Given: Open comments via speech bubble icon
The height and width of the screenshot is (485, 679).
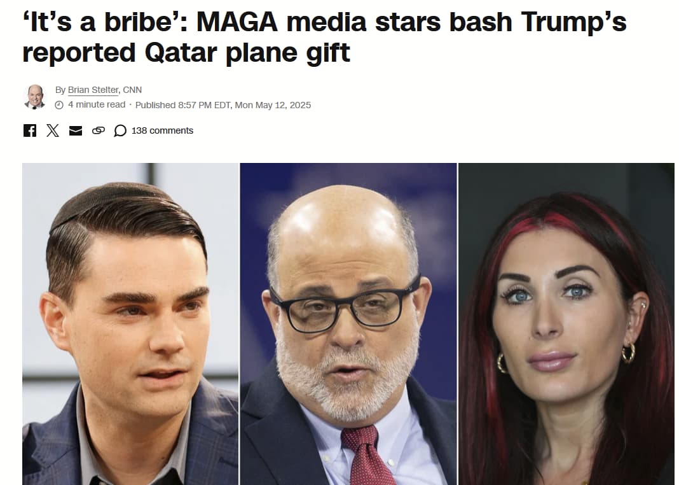Looking at the screenshot, I should point(120,130).
